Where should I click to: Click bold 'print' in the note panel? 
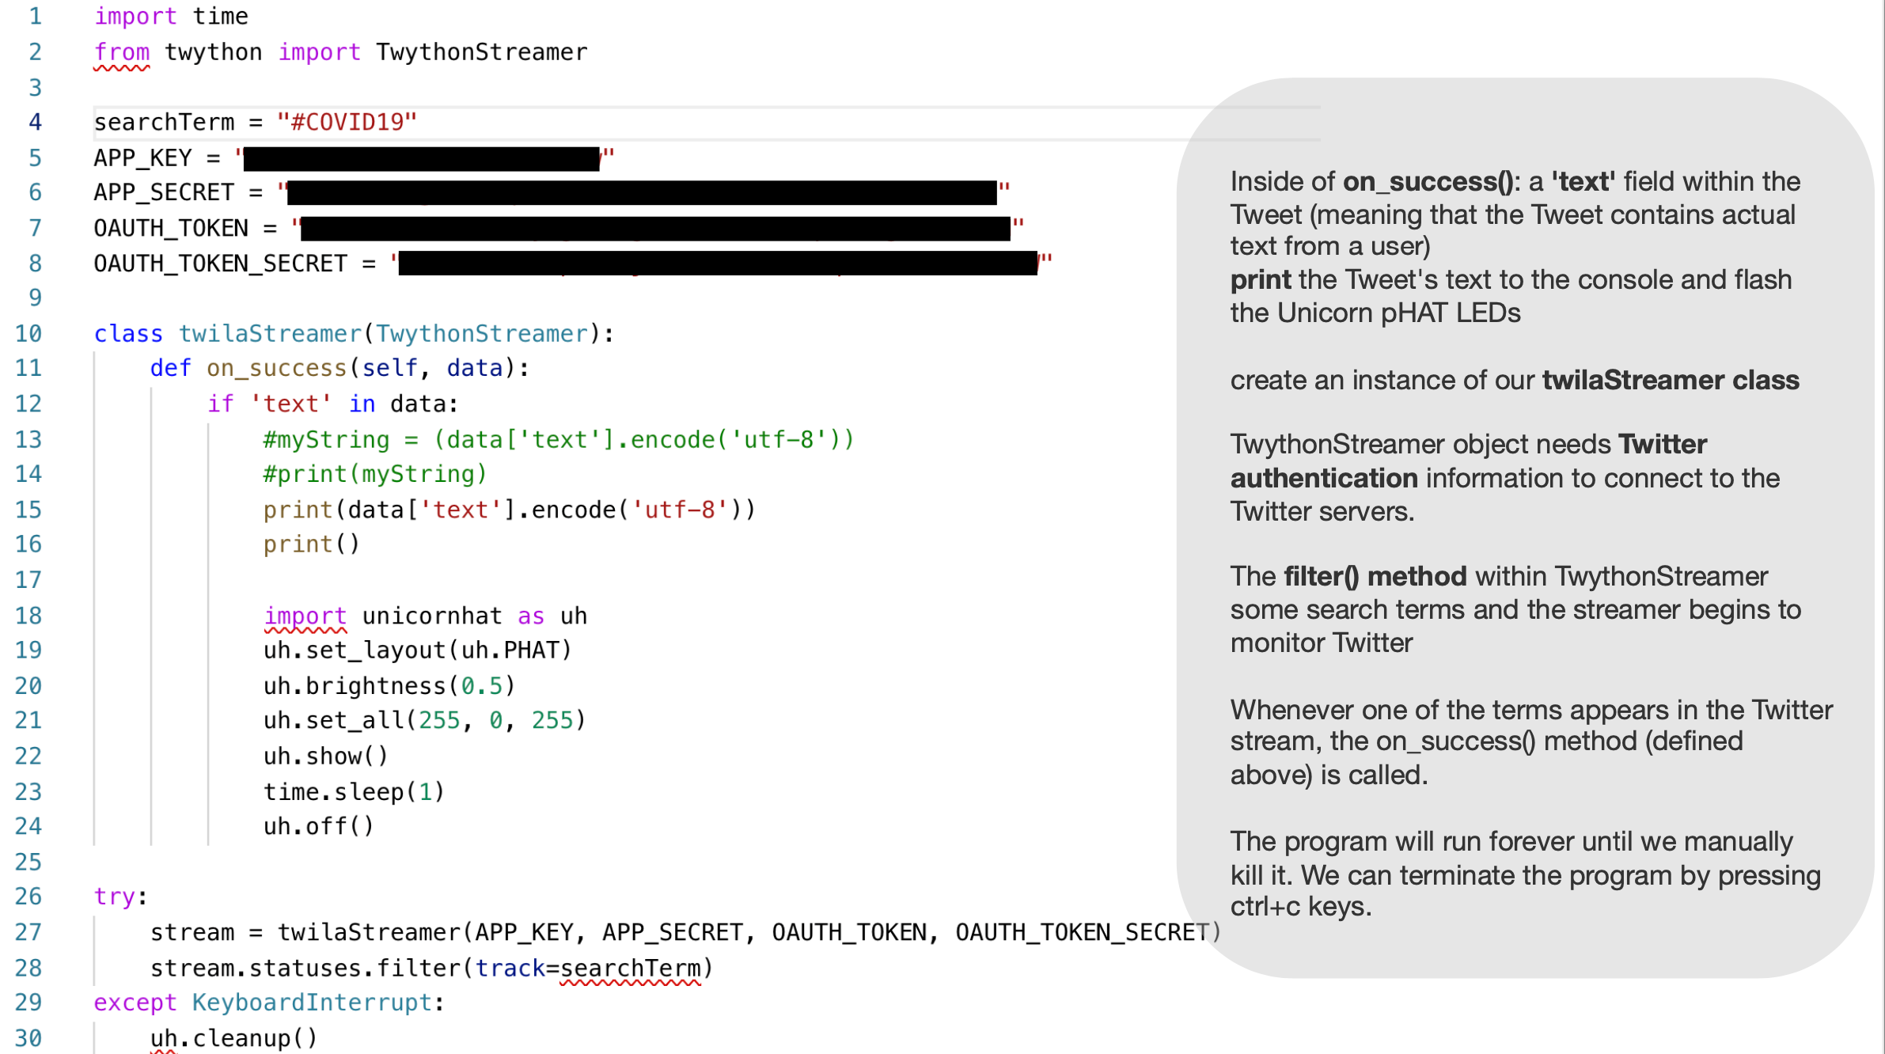tap(1261, 280)
